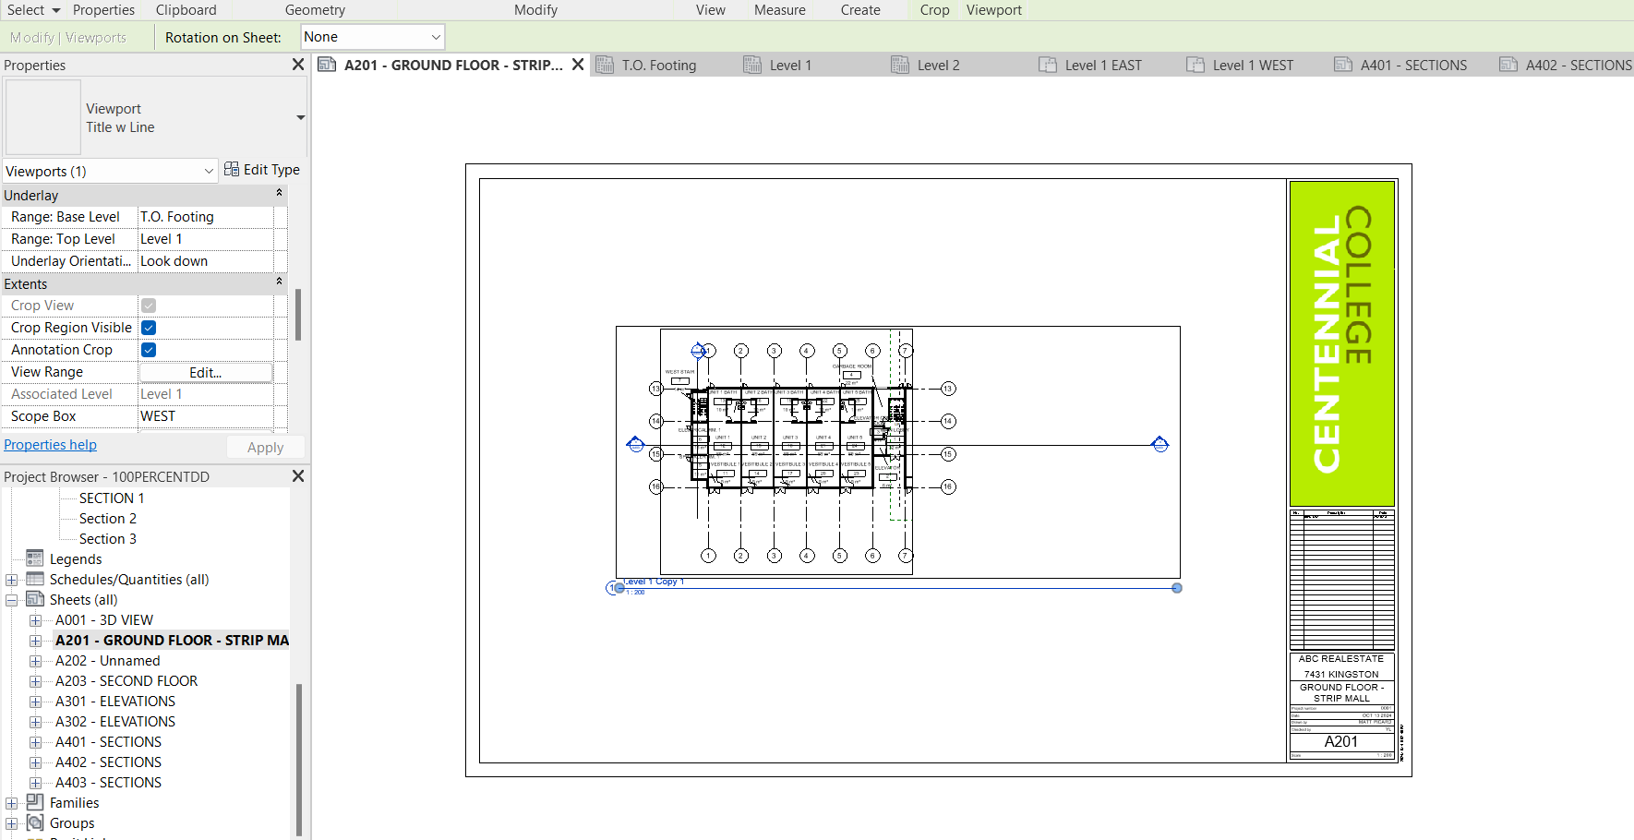Viewport: 1634px width, 840px height.
Task: Select the Legends icon in Project Browser
Action: coord(34,558)
